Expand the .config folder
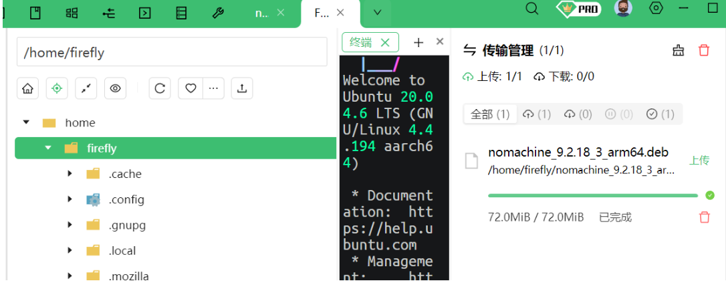Viewport: 726px width, 291px height. [x=70, y=199]
